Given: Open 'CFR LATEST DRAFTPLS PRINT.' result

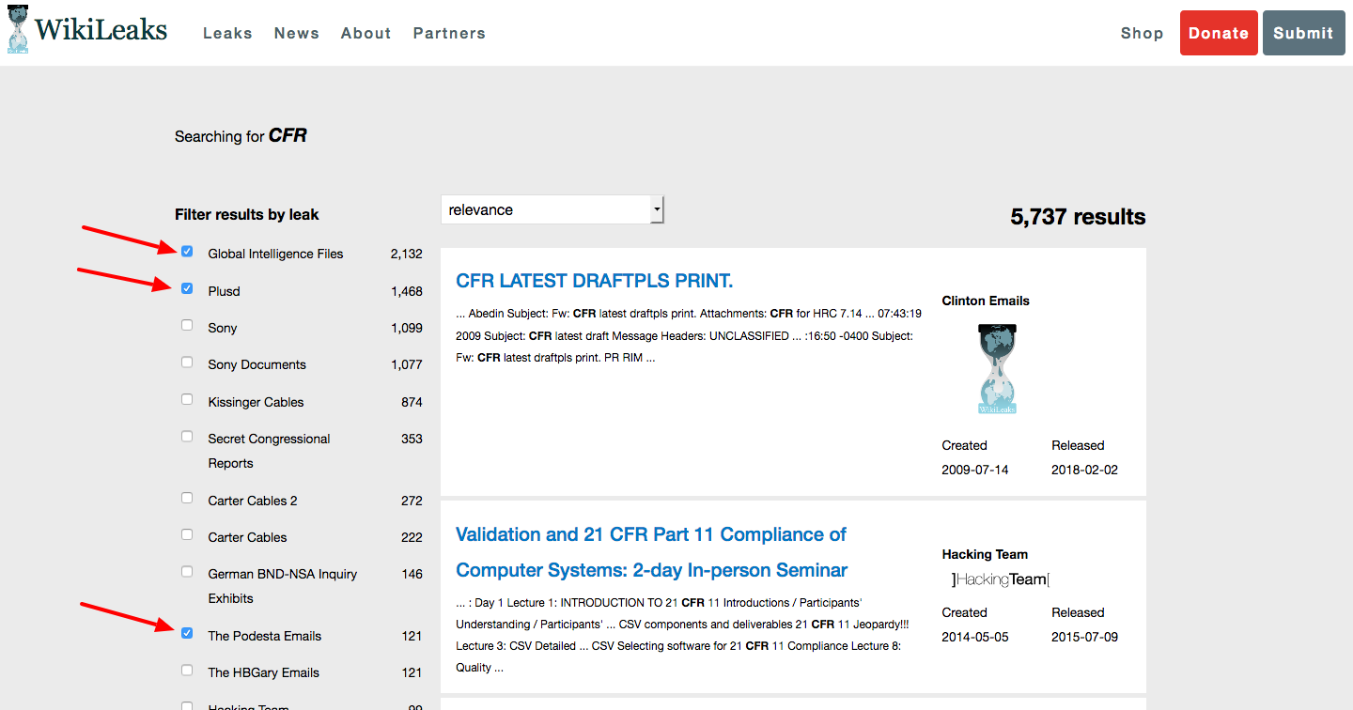Looking at the screenshot, I should (x=594, y=281).
